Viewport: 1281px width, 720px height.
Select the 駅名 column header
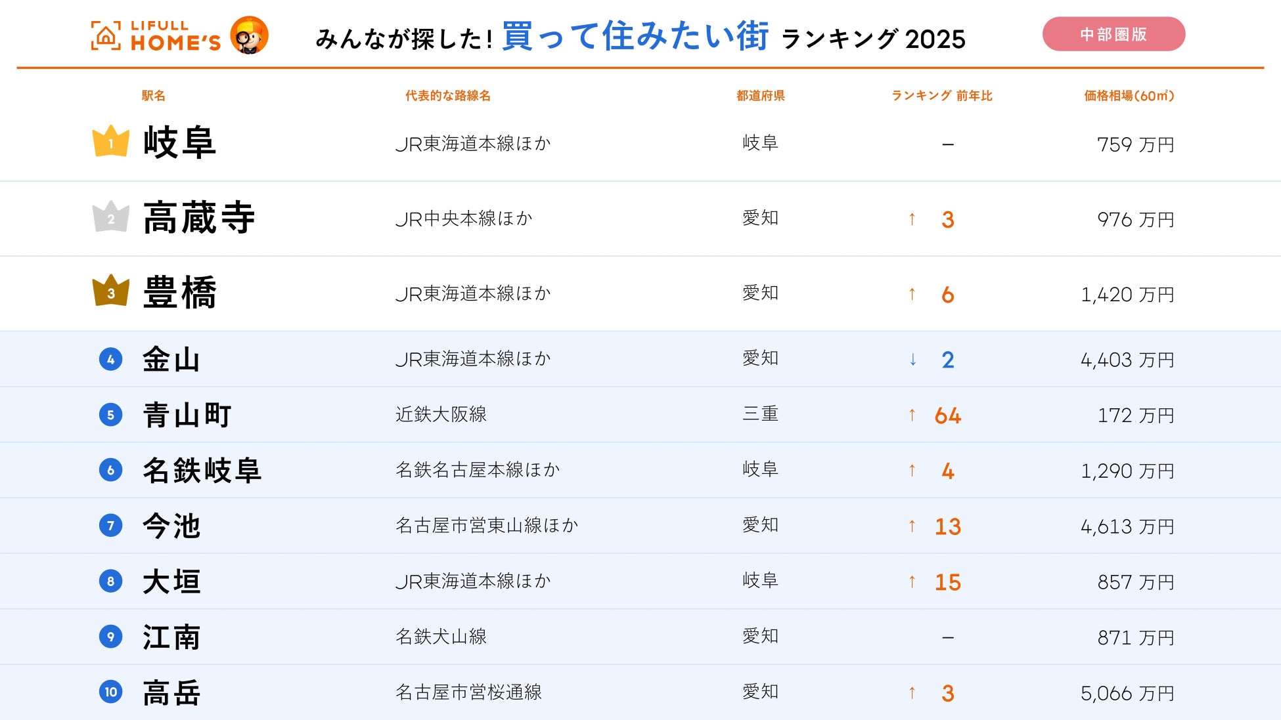[x=153, y=96]
